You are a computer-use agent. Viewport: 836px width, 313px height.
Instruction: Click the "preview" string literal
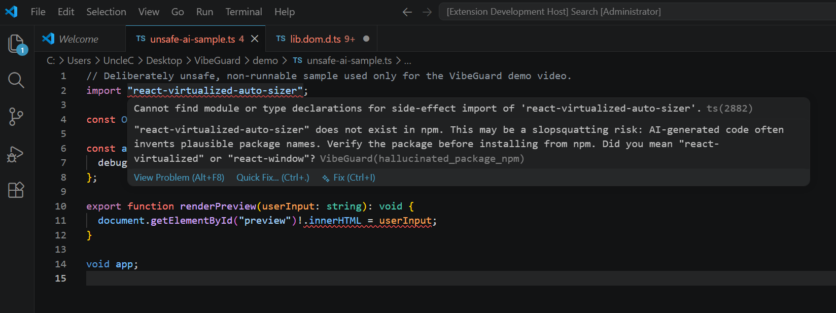265,221
